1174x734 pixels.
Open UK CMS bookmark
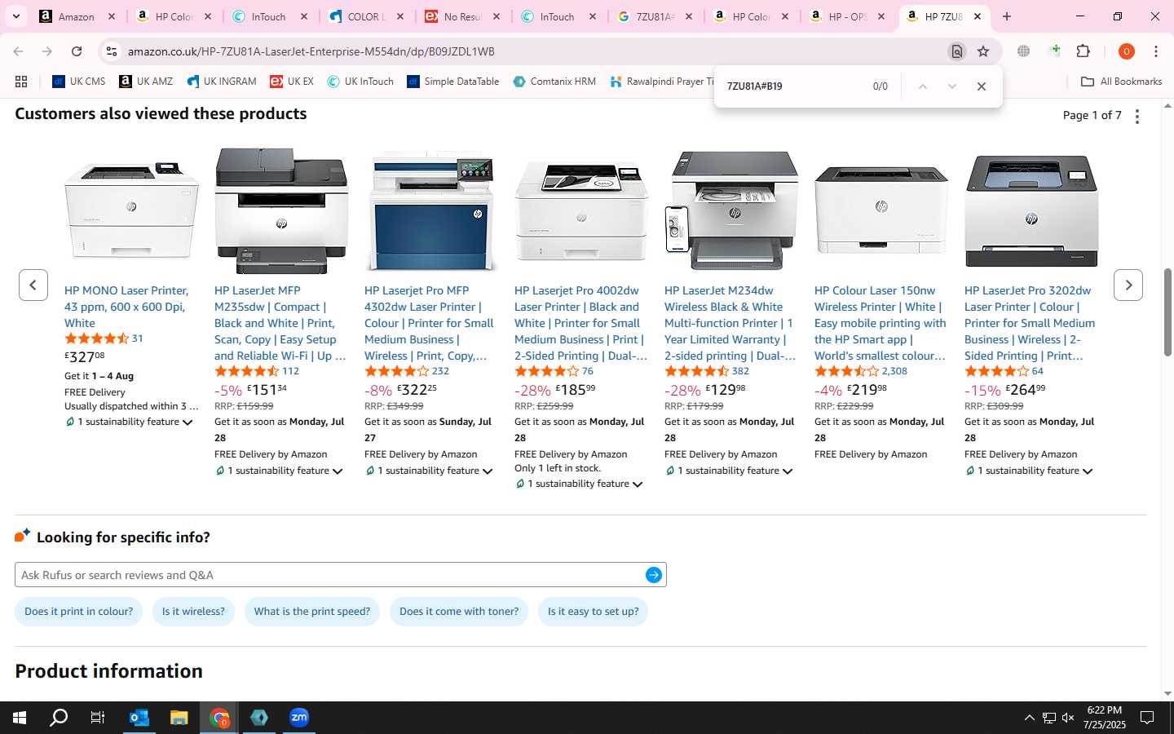click(79, 82)
